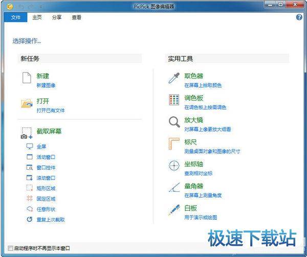Maximize the PicPick window
307x257 pixels.
281,5
